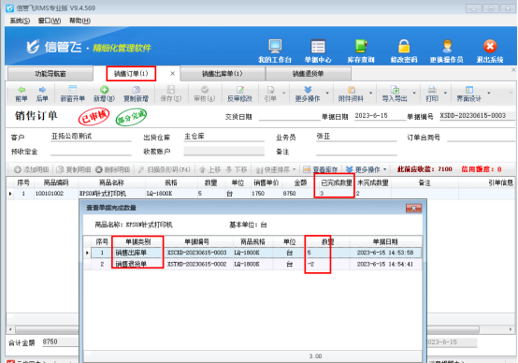Click 复制新增 toolbar button

click(x=136, y=94)
